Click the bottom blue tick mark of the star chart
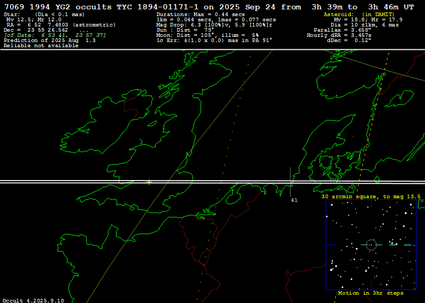Image resolution: width=425 pixels, height=303 pixels. tap(371, 285)
